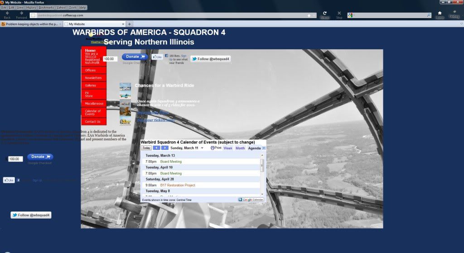Click the lower-left donation amount field
The image size is (464, 253).
click(15, 159)
